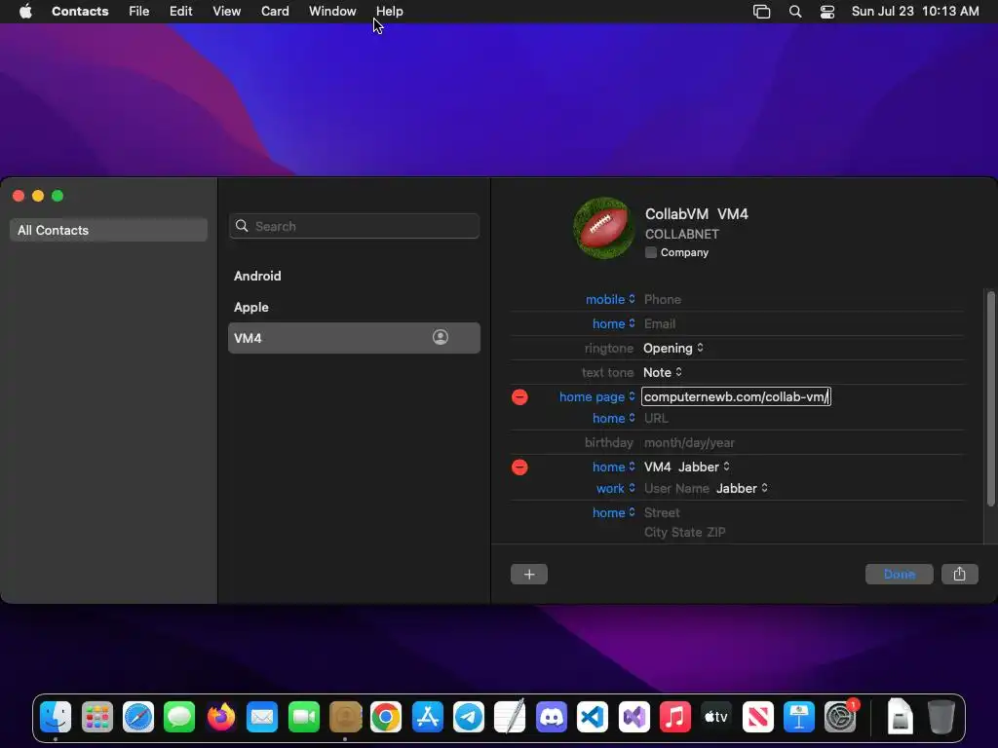Open App Store in dock
This screenshot has width=998, height=748.
pyautogui.click(x=427, y=717)
